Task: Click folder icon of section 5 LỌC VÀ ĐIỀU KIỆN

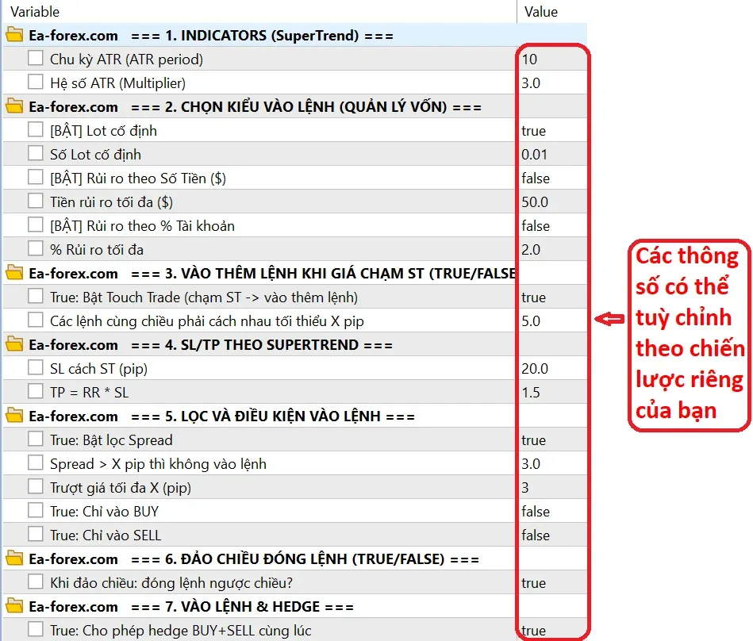Action: tap(14, 416)
